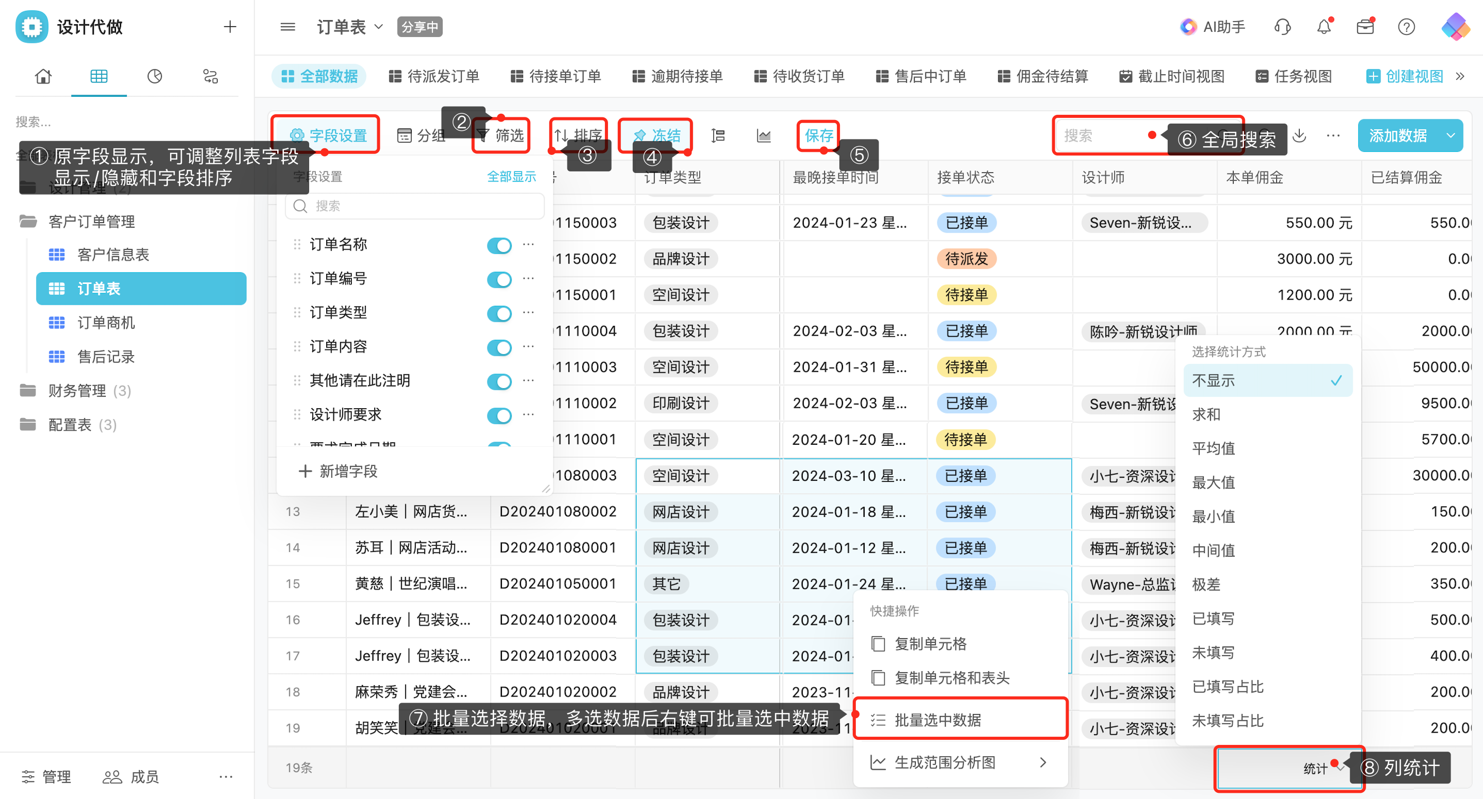1483x799 pixels.
Task: Click the 添加数据 button
Action: 1398,136
